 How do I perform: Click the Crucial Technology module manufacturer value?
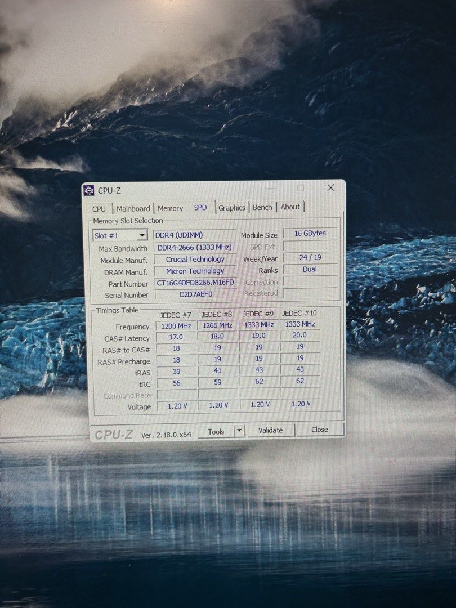pos(195,260)
